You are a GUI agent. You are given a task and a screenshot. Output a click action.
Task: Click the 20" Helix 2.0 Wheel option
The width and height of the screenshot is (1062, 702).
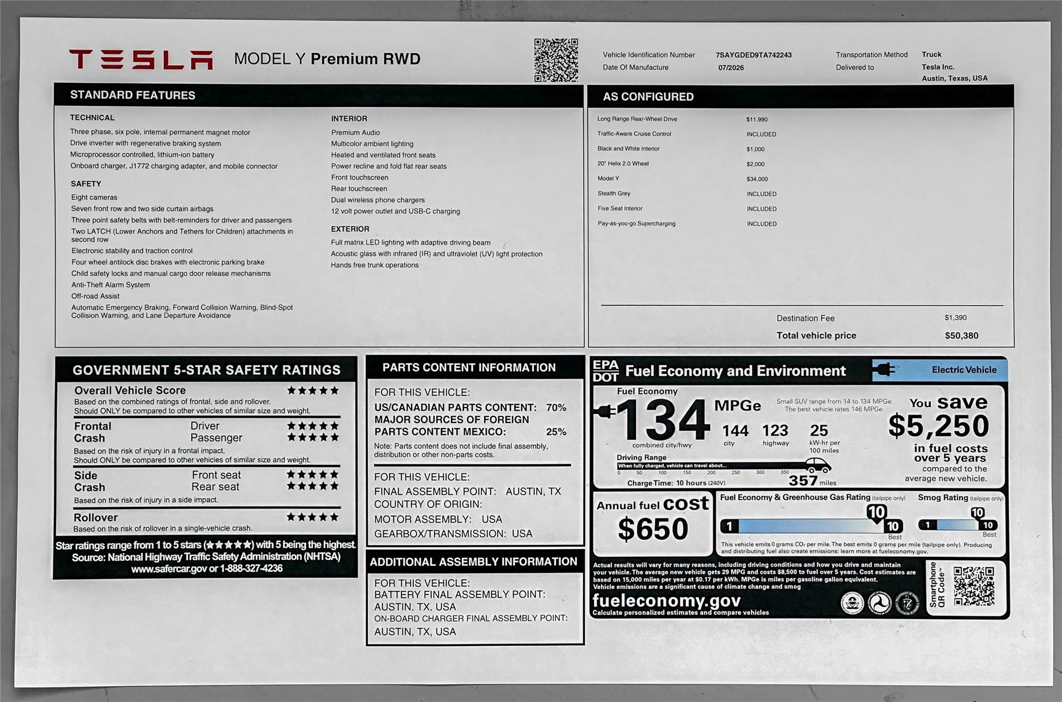point(623,164)
